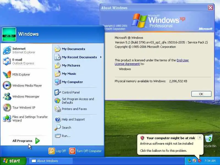Image resolution: width=220 pixels, height=165 pixels.
Task: Click the 'Click this balloon to fix' message
Action: tap(163, 151)
